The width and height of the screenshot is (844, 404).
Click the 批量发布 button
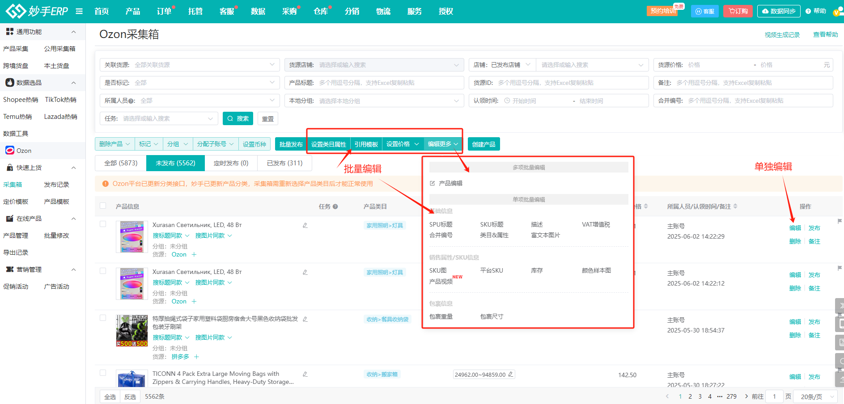[291, 144]
